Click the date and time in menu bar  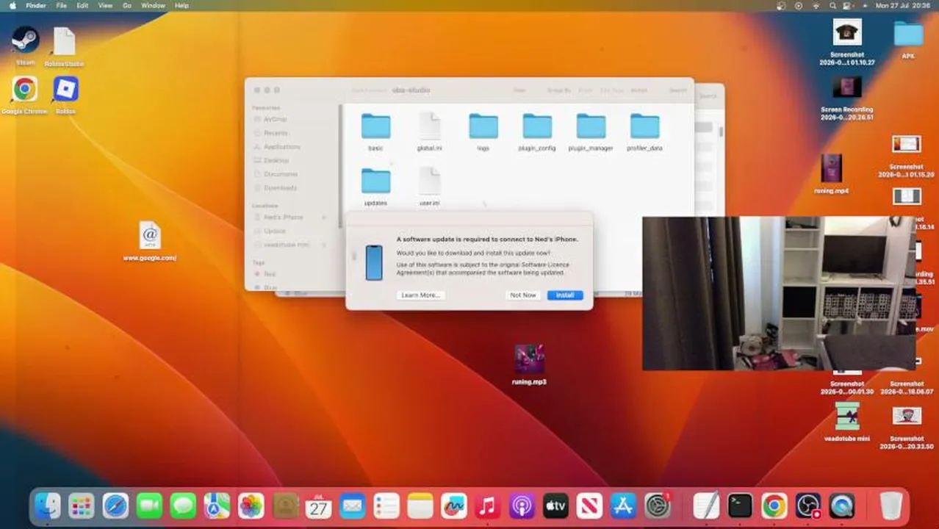coord(902,5)
